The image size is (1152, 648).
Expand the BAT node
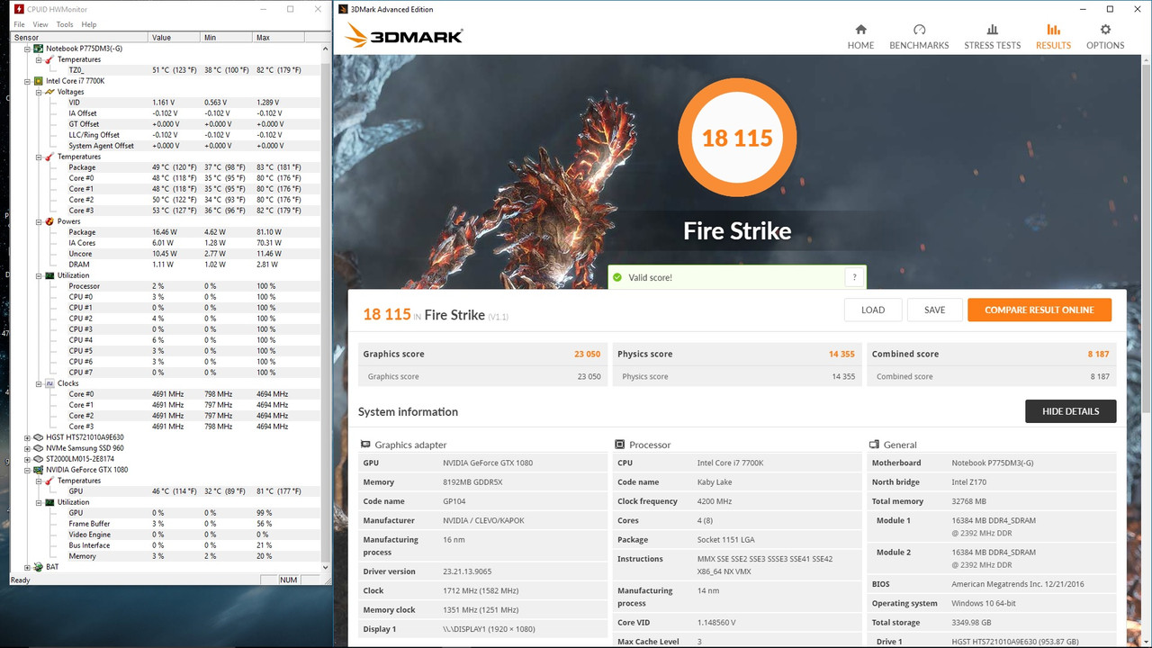(27, 567)
